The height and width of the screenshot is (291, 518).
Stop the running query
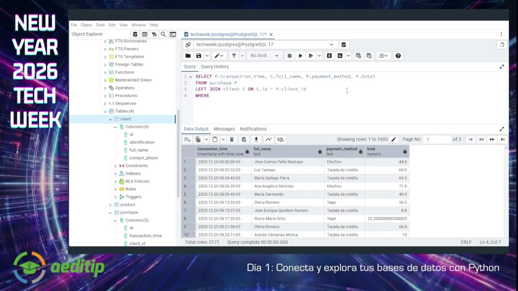click(x=289, y=56)
